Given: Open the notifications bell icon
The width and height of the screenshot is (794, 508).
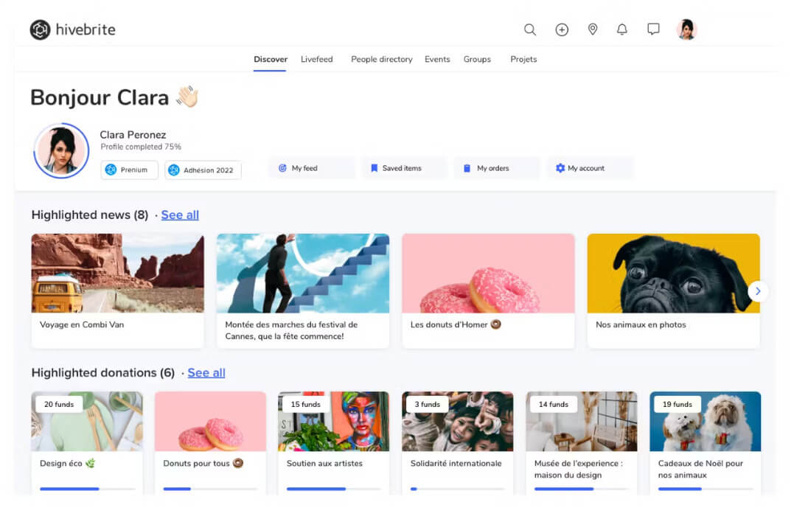Looking at the screenshot, I should pos(622,29).
